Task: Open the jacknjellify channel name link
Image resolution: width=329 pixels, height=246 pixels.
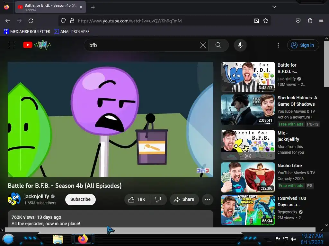Action: click(37, 196)
